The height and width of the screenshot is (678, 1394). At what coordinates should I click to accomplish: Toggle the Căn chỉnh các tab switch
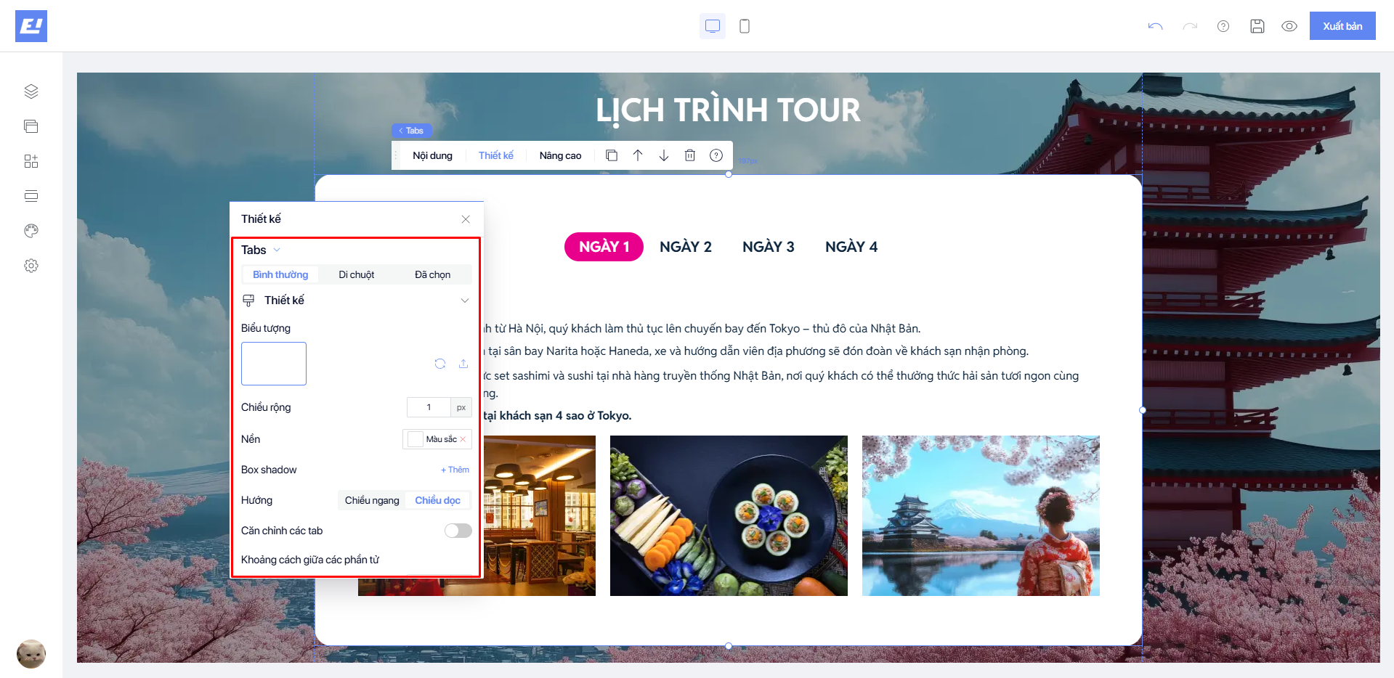click(458, 531)
